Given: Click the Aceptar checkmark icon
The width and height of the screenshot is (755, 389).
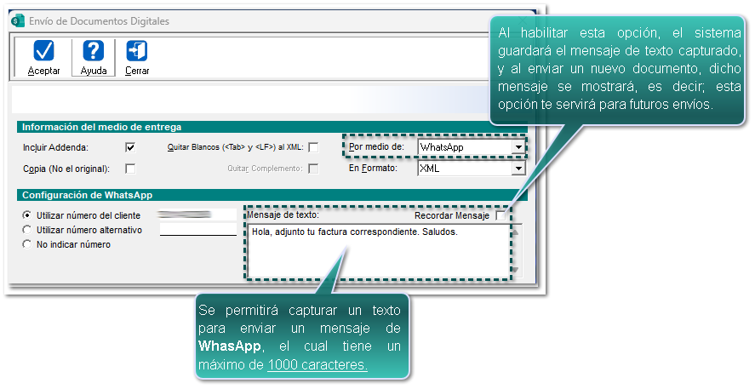Looking at the screenshot, I should point(43,52).
